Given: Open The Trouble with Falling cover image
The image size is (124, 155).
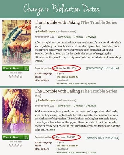Looking at the screenshot, I should click(17, 111).
